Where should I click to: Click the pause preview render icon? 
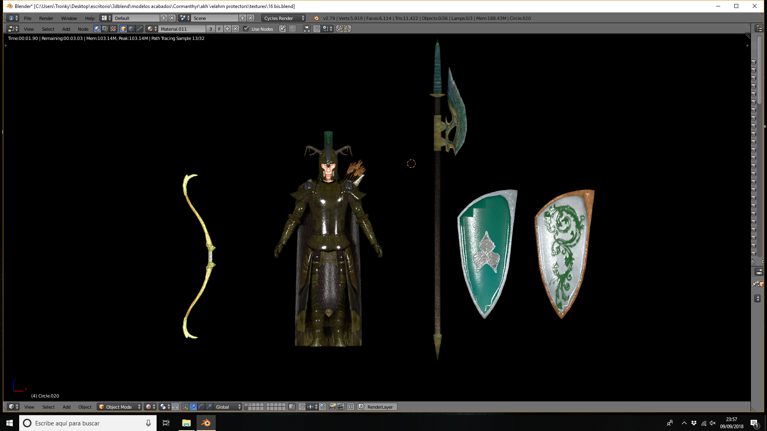pyautogui.click(x=351, y=407)
